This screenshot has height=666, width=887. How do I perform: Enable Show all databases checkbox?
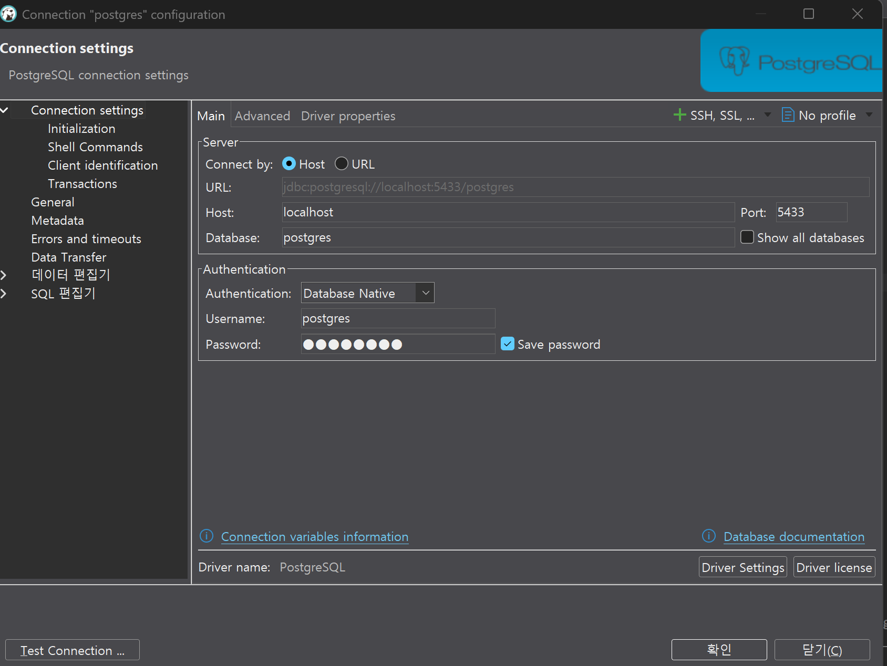(x=747, y=237)
